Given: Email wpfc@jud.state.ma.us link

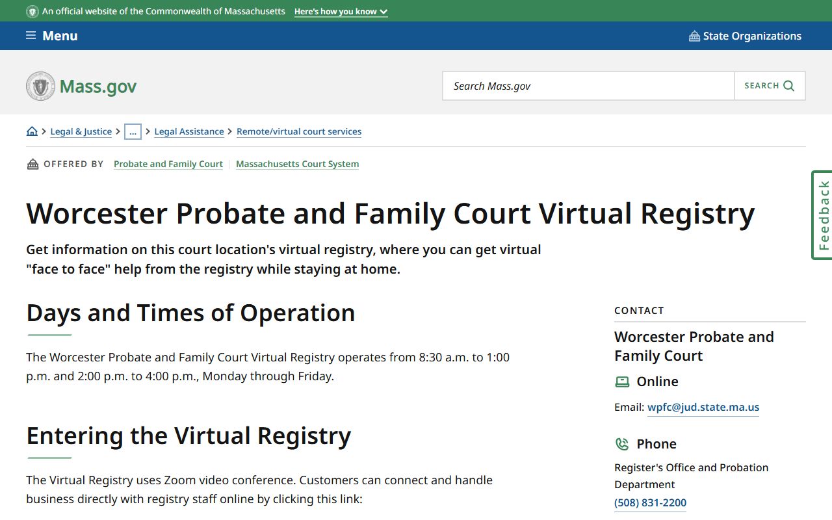Looking at the screenshot, I should (703, 407).
